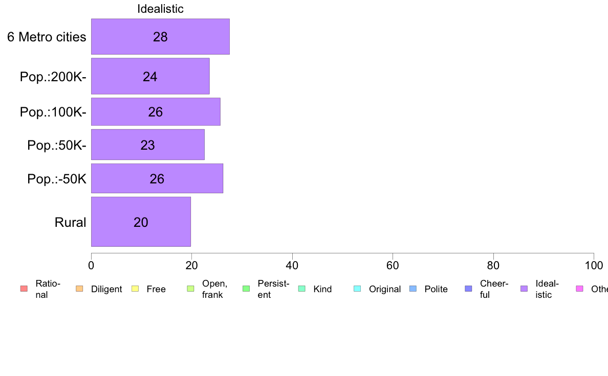Screen dimensions: 608x376
Task: Click the Rural axis label
Action: click(70, 222)
